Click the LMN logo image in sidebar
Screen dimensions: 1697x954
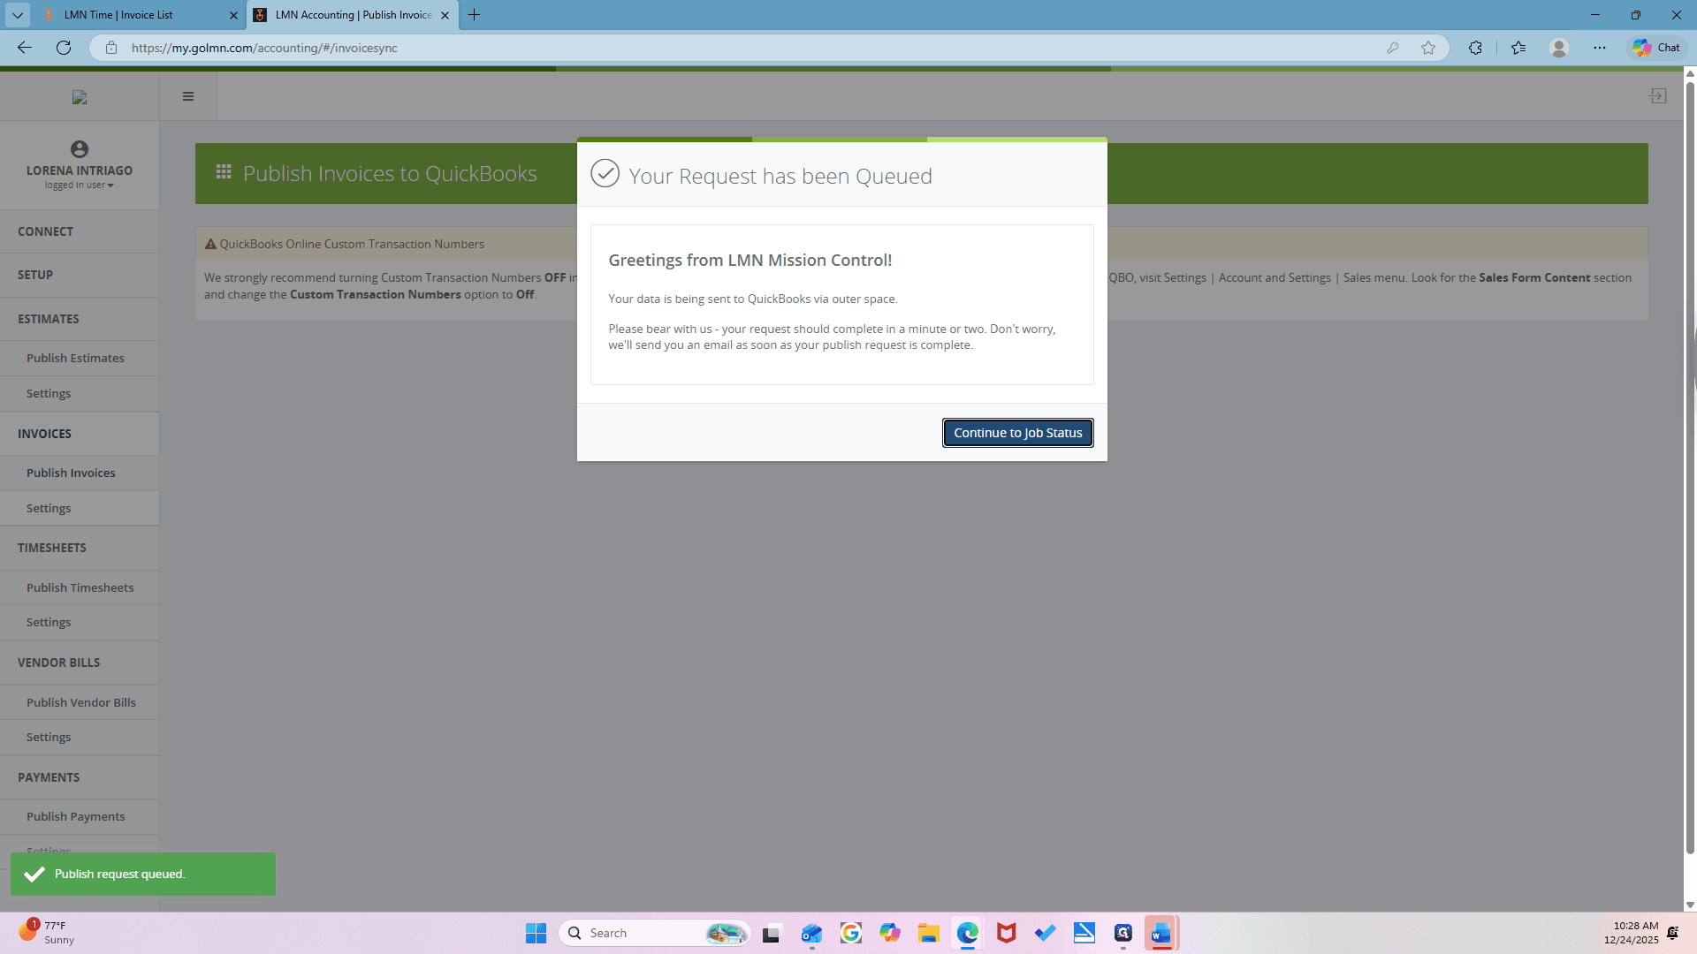[80, 97]
